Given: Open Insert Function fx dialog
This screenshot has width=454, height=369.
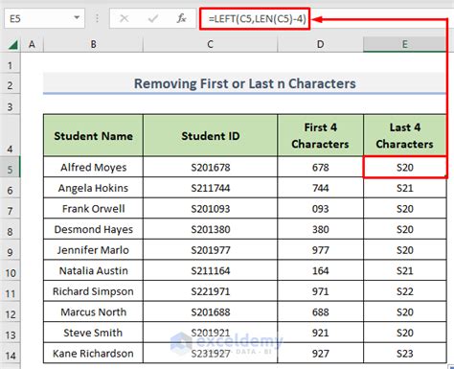Looking at the screenshot, I should [x=181, y=18].
